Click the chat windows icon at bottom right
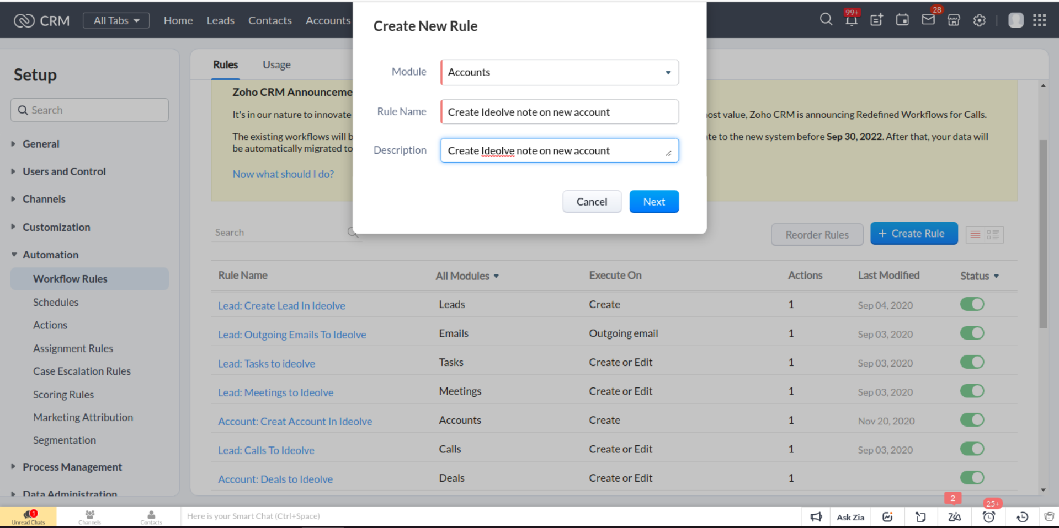Screen dimensions: 1059x528 [x=1049, y=516]
